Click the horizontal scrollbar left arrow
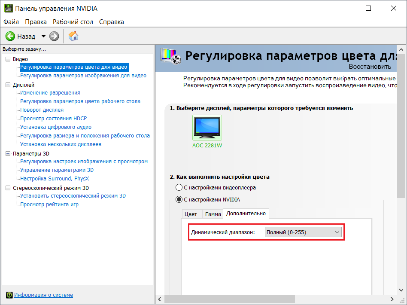407x305 pixels. [x=160, y=299]
